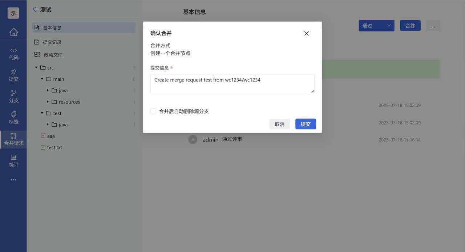
Task: Click inside the commit message text field
Action: click(x=232, y=83)
